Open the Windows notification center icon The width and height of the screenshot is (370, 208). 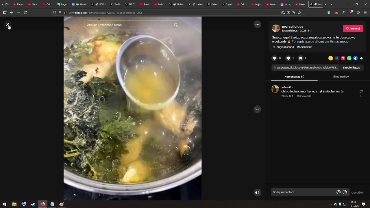pos(364,204)
